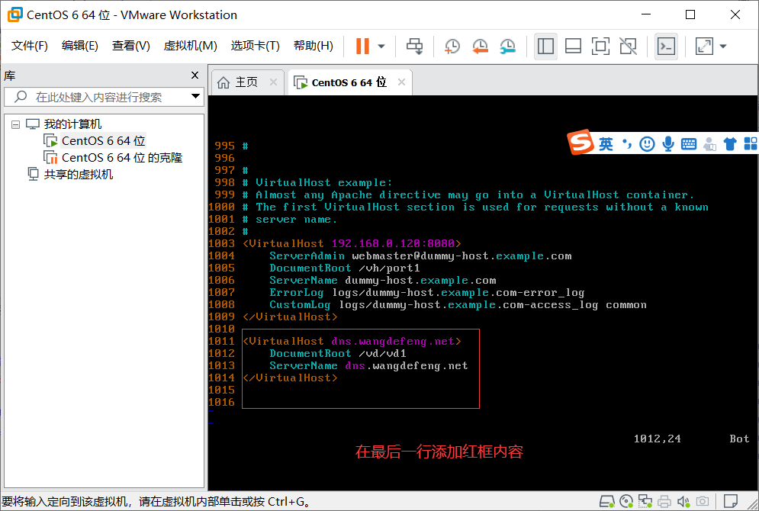Click the stretch guest display icon
The width and height of the screenshot is (759, 511).
click(x=704, y=47)
